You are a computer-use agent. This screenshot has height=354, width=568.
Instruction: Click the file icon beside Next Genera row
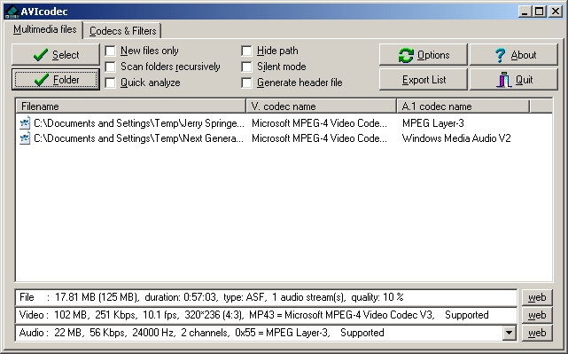(25, 138)
